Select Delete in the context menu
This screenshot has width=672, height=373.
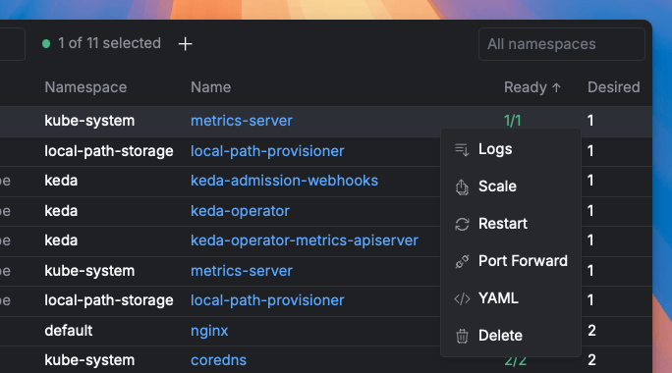coord(511,336)
